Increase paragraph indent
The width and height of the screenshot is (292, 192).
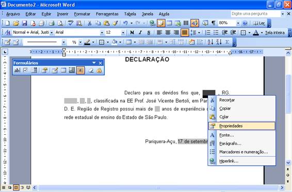(233, 33)
